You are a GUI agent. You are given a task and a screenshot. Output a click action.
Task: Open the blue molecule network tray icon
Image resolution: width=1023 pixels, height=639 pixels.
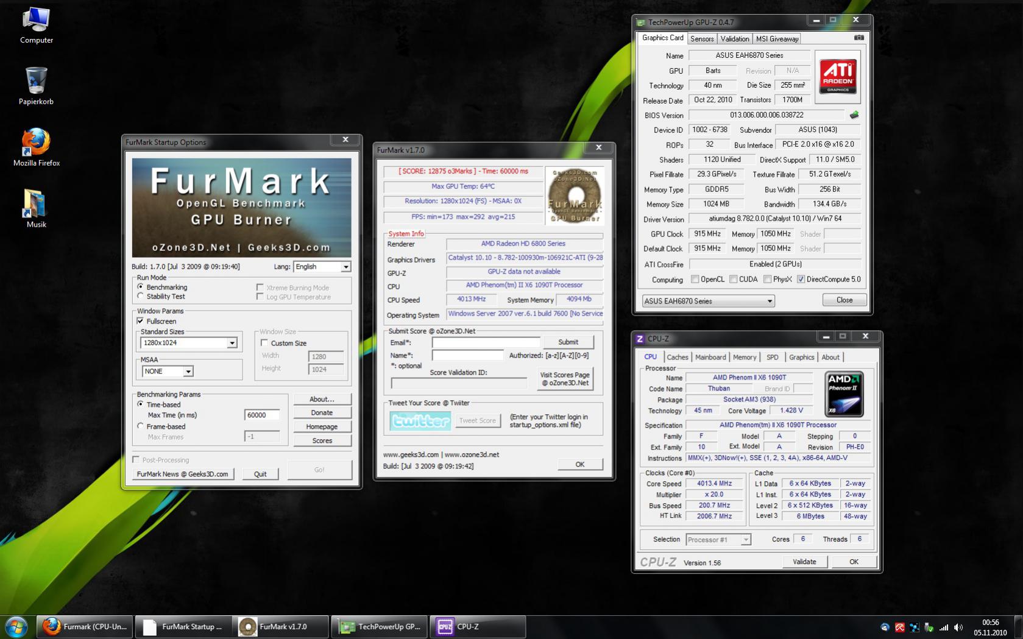(x=915, y=627)
